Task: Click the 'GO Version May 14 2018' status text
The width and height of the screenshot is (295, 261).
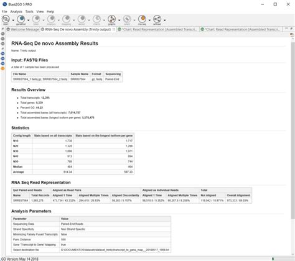Action: tap(20, 259)
